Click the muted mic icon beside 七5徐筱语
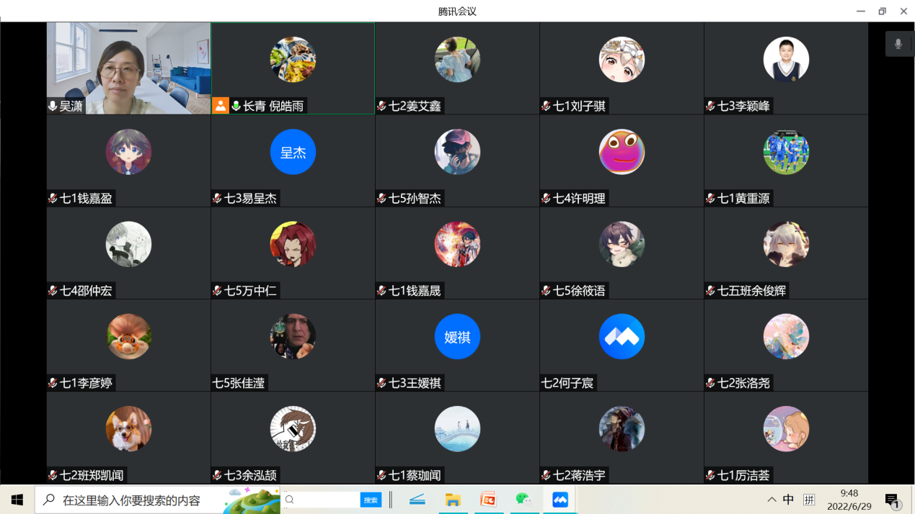915x514 pixels. point(547,290)
